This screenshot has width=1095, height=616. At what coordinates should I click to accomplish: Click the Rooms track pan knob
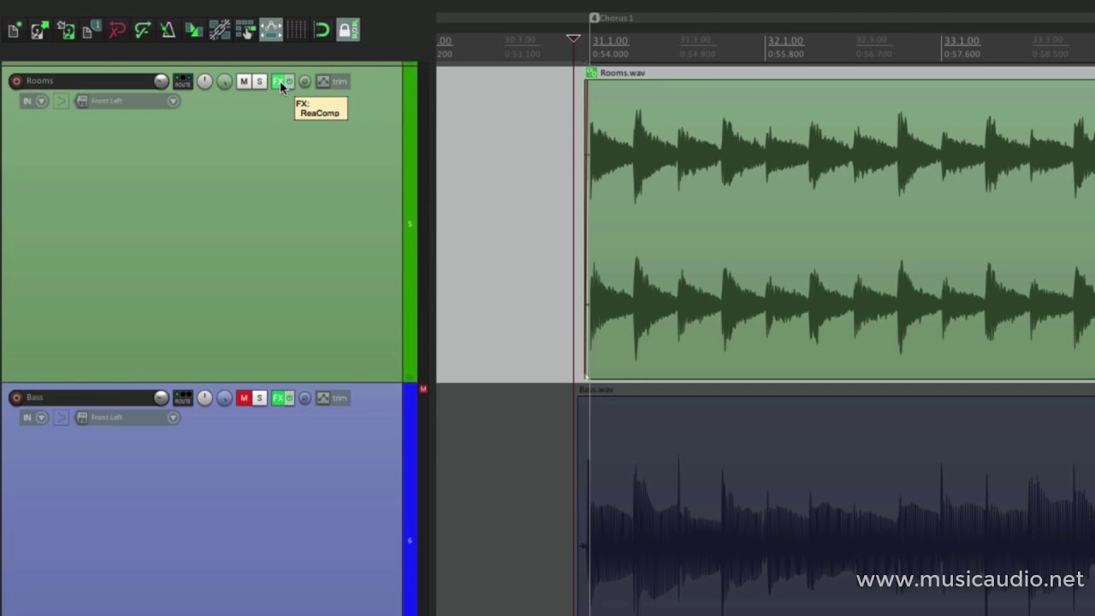[x=204, y=81]
